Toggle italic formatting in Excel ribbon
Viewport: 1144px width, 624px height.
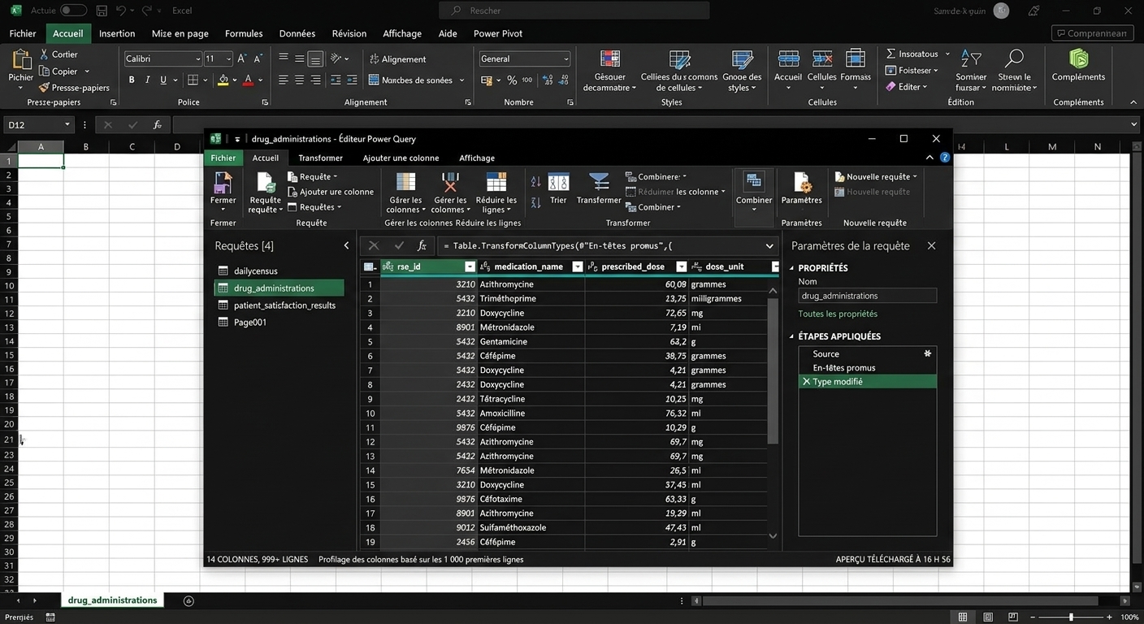[147, 80]
